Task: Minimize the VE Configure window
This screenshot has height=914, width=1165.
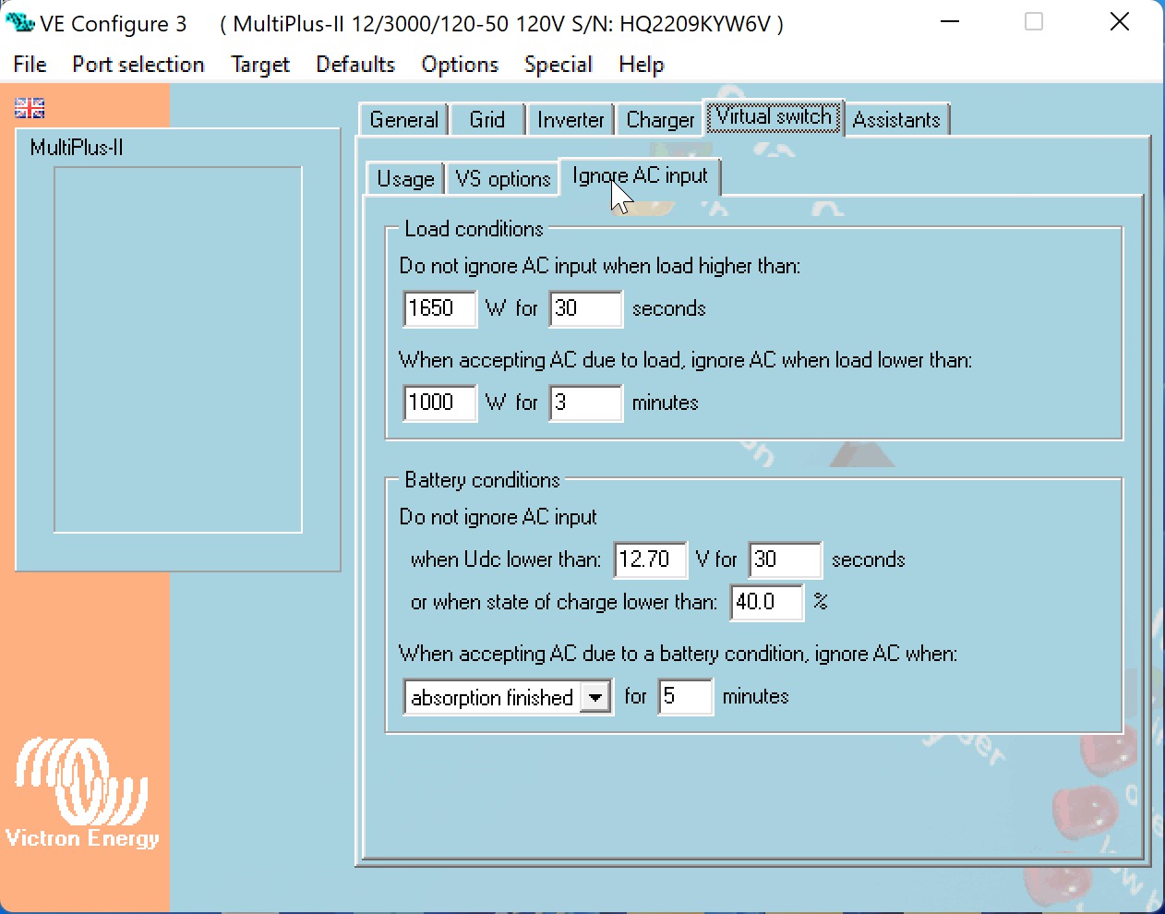Action: click(x=950, y=22)
